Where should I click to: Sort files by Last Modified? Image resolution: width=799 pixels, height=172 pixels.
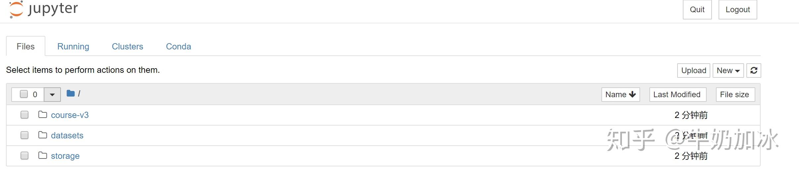click(677, 95)
